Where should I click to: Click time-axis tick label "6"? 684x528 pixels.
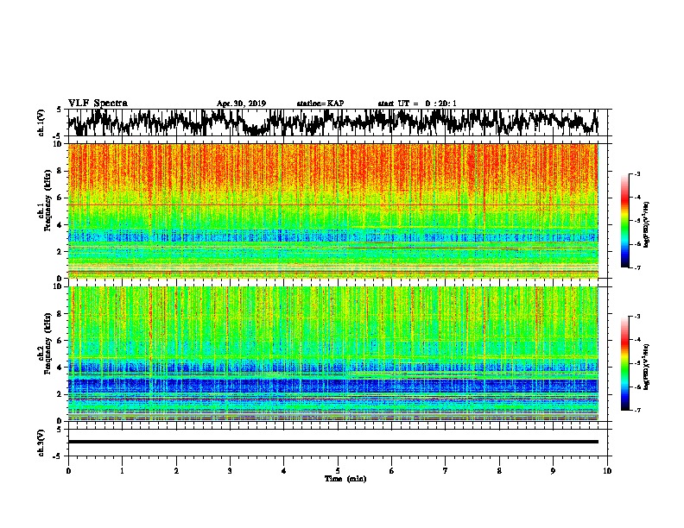(x=392, y=471)
